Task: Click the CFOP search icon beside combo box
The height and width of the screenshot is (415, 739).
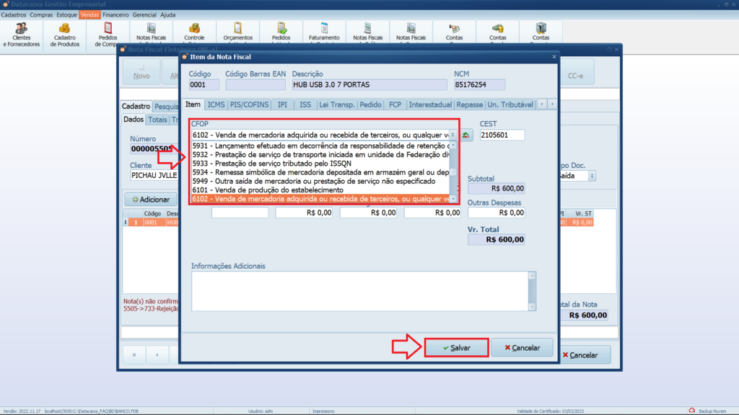Action: pos(466,135)
